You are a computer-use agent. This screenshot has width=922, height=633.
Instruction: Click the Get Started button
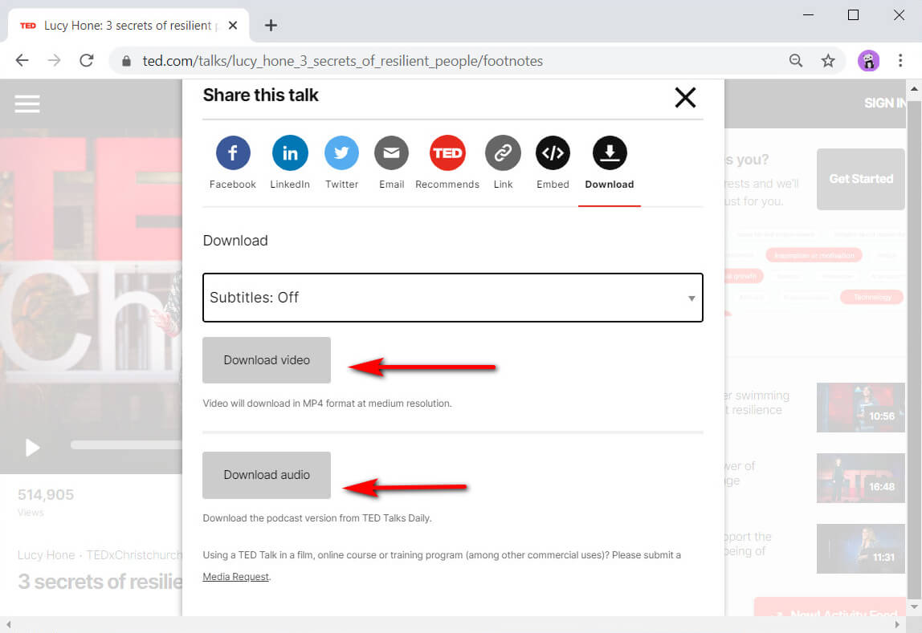(861, 179)
